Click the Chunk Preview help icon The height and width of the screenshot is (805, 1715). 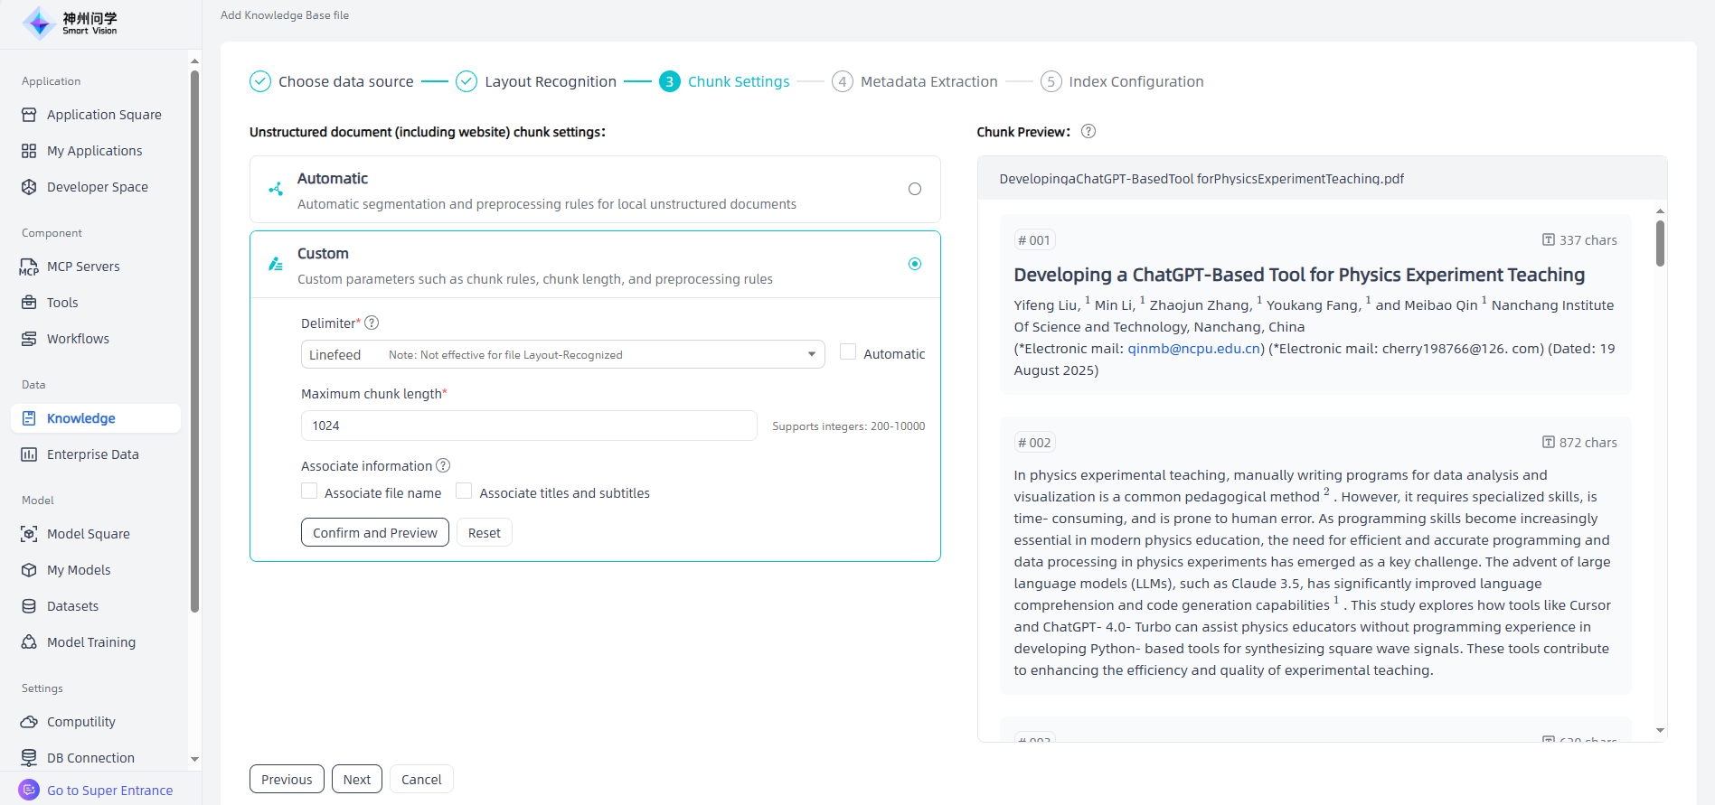click(1088, 132)
